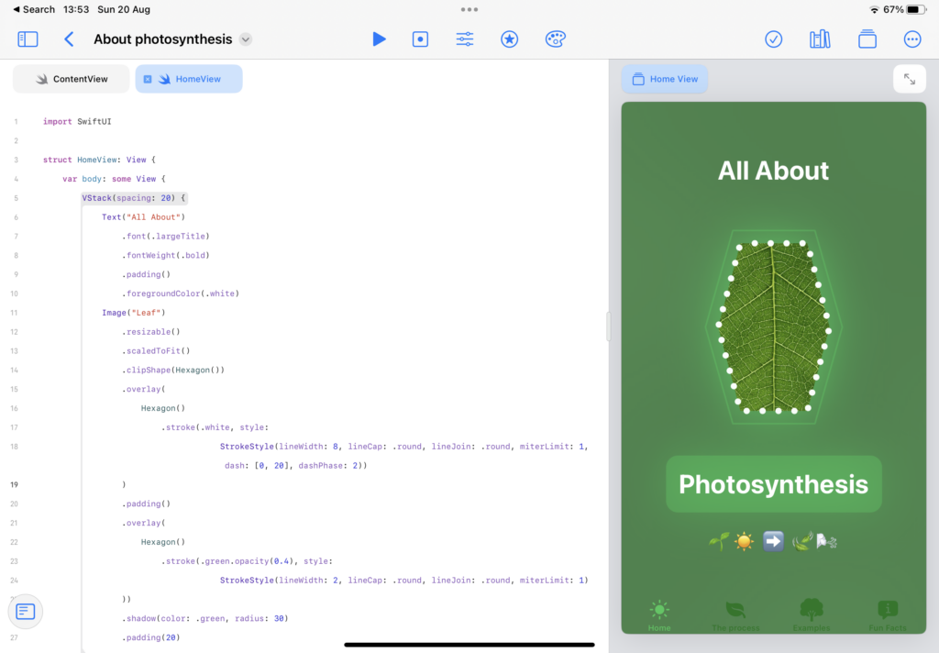Toggle the left sidebar panel
This screenshot has height=653, width=939.
[x=28, y=39]
